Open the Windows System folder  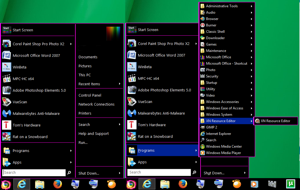(x=227, y=115)
